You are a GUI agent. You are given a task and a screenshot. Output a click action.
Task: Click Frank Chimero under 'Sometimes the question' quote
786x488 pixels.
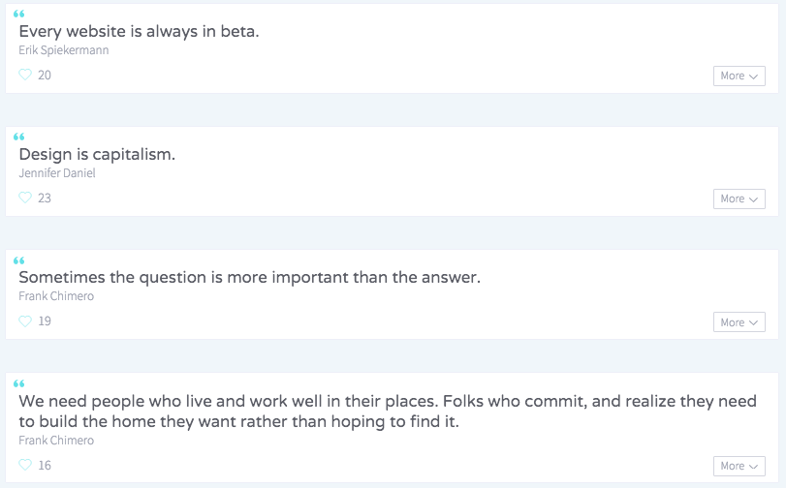tap(56, 296)
